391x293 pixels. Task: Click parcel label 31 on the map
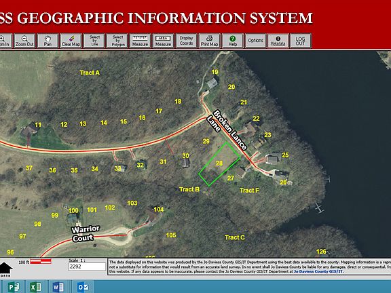163,161
